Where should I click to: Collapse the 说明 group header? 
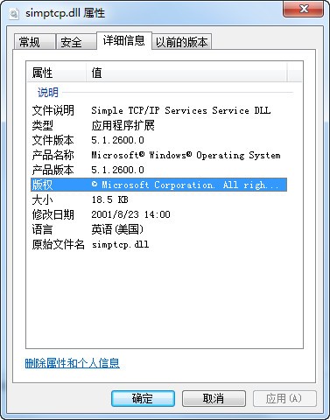tap(48, 93)
